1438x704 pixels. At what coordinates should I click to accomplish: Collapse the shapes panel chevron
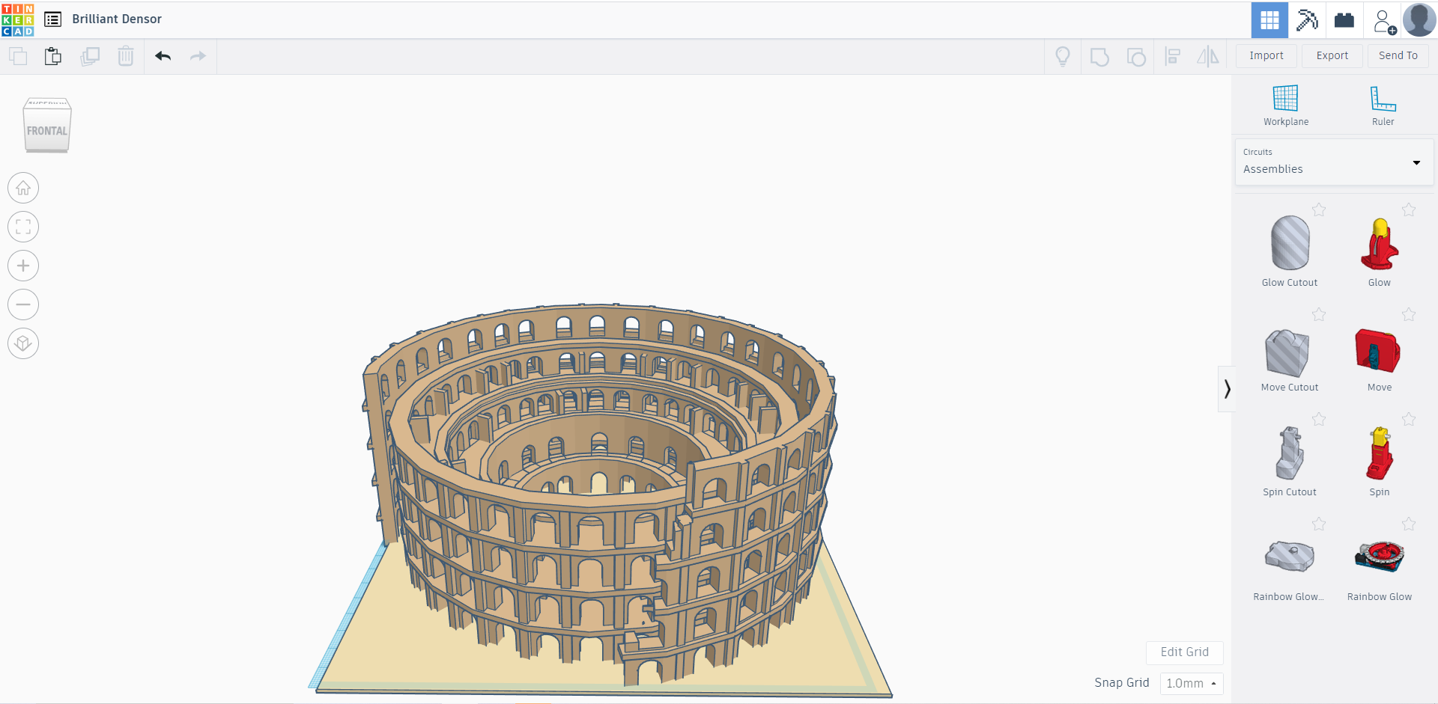tap(1227, 389)
